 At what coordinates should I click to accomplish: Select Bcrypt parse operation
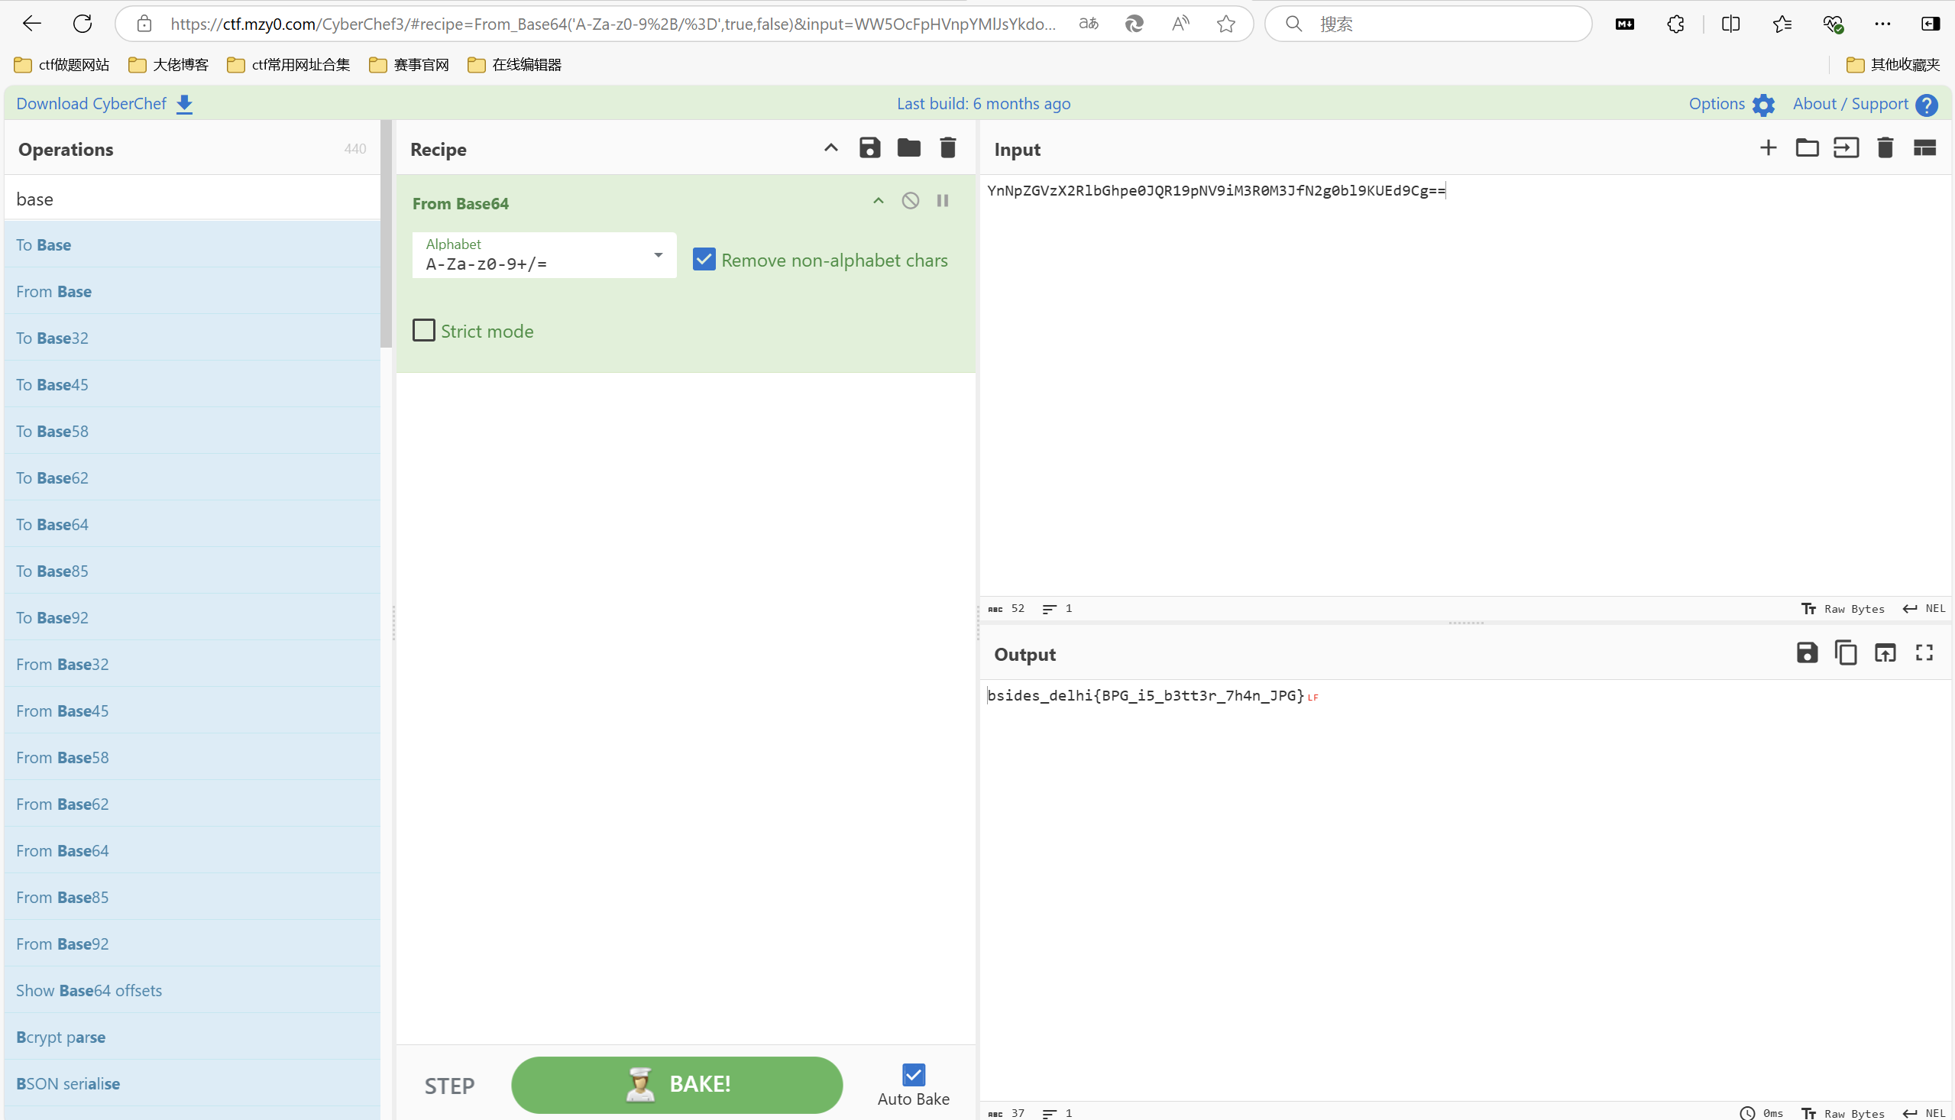click(193, 1037)
